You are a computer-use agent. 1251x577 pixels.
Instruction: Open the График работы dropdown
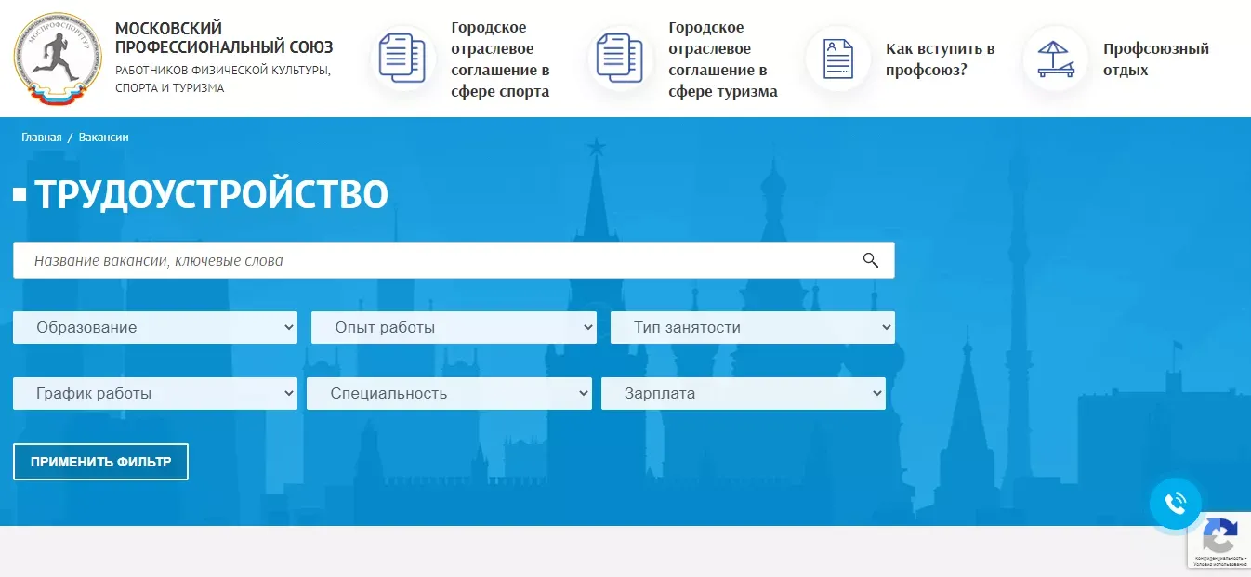click(155, 393)
